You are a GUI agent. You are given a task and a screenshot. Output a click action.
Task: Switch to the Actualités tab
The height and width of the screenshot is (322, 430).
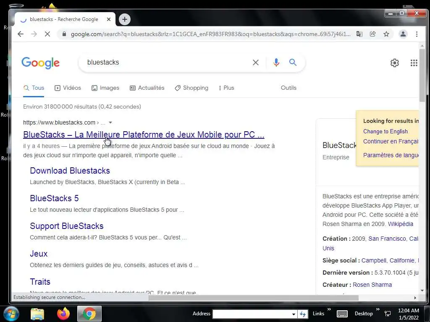tap(147, 88)
